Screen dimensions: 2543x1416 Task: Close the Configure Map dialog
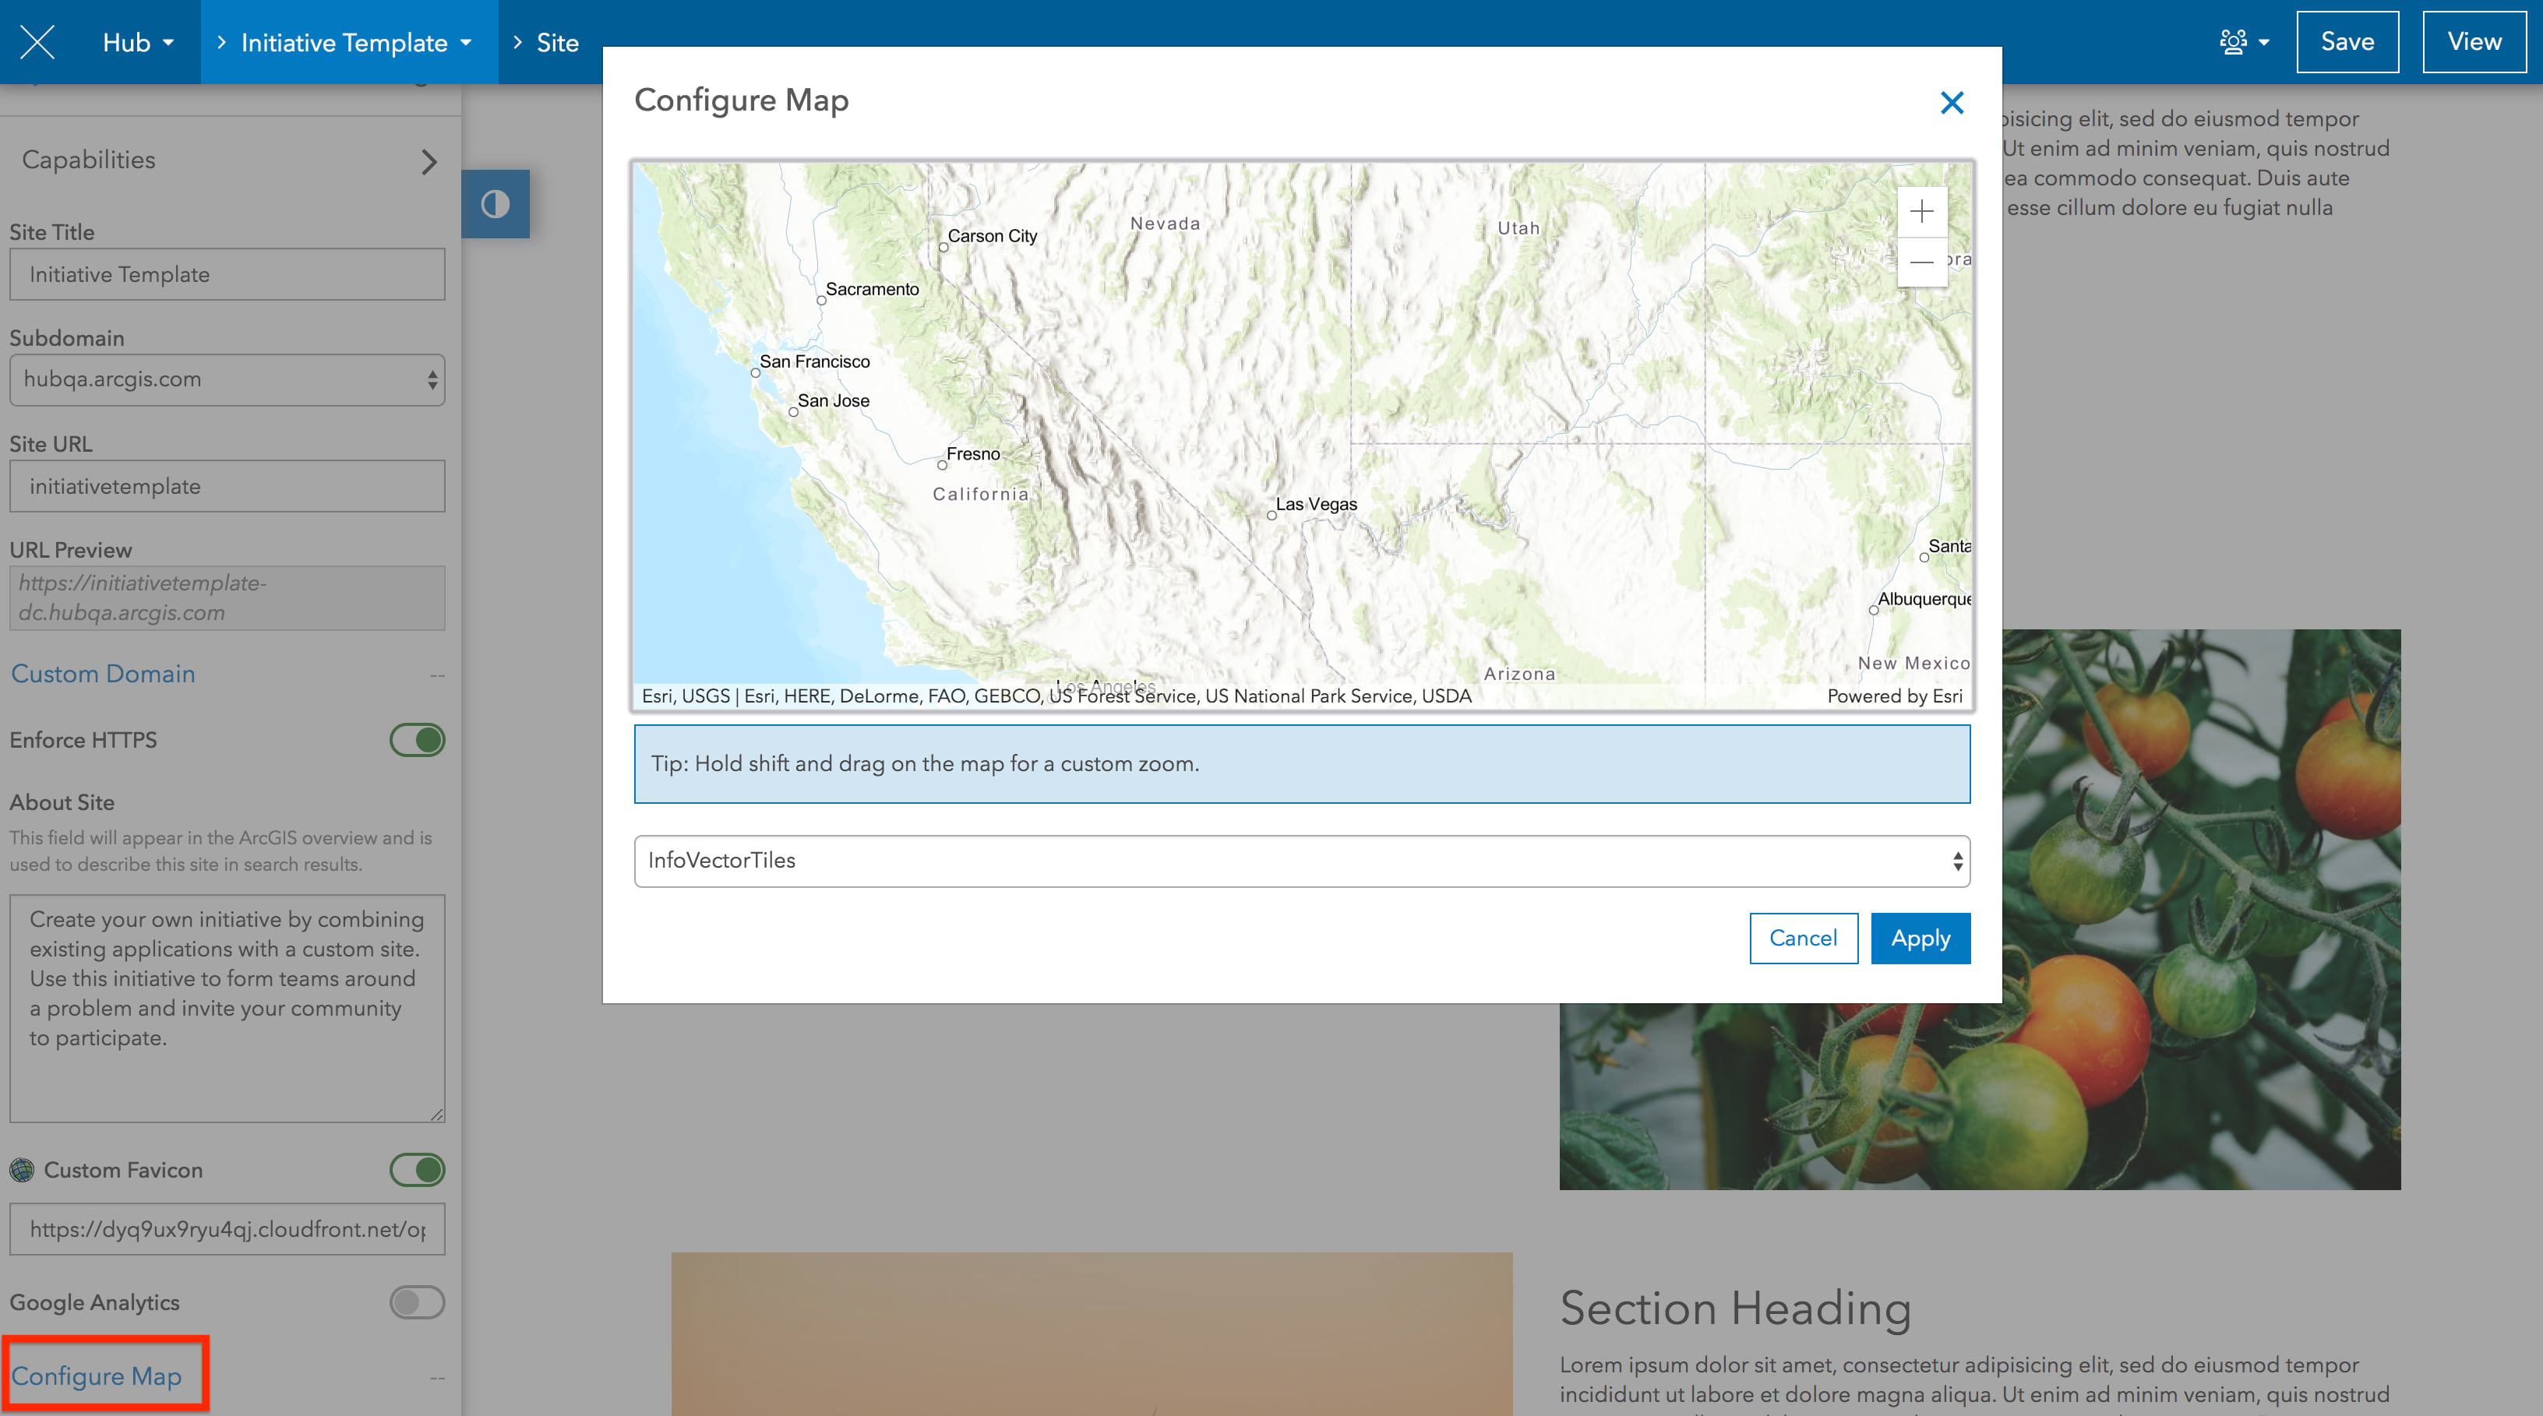pyautogui.click(x=1951, y=103)
